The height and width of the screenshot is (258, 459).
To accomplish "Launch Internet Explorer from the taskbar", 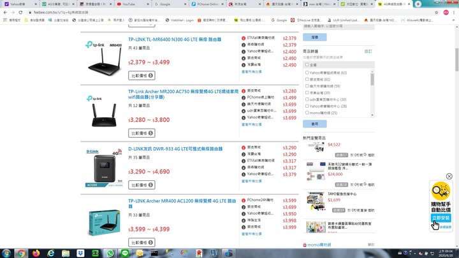I will pyautogui.click(x=51, y=253).
